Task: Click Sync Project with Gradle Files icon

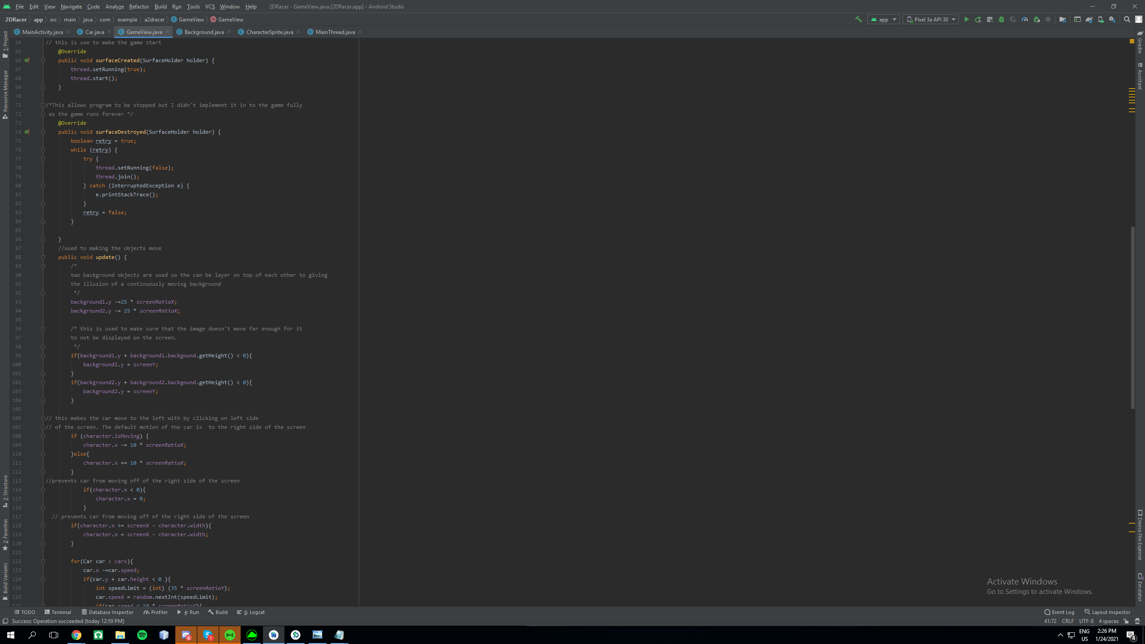Action: pos(1089,20)
